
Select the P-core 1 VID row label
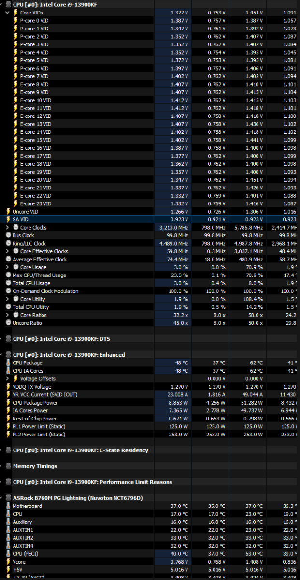[x=34, y=29]
